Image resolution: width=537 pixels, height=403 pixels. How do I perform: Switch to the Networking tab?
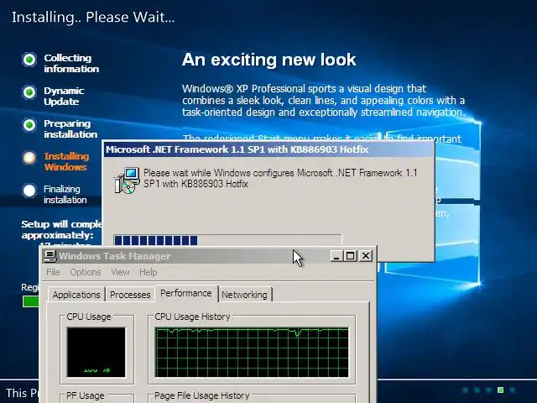click(244, 295)
